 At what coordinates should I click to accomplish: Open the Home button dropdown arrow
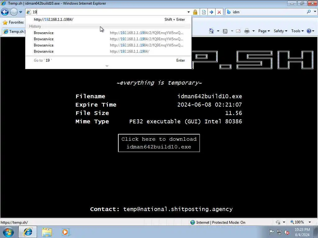click(x=218, y=31)
